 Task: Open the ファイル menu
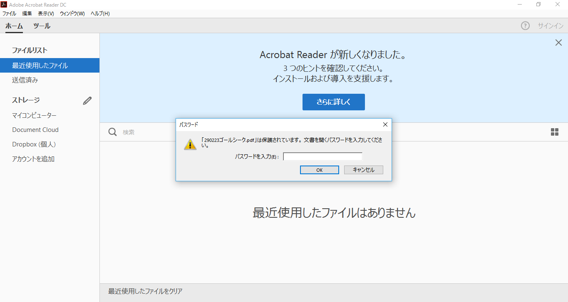point(9,14)
